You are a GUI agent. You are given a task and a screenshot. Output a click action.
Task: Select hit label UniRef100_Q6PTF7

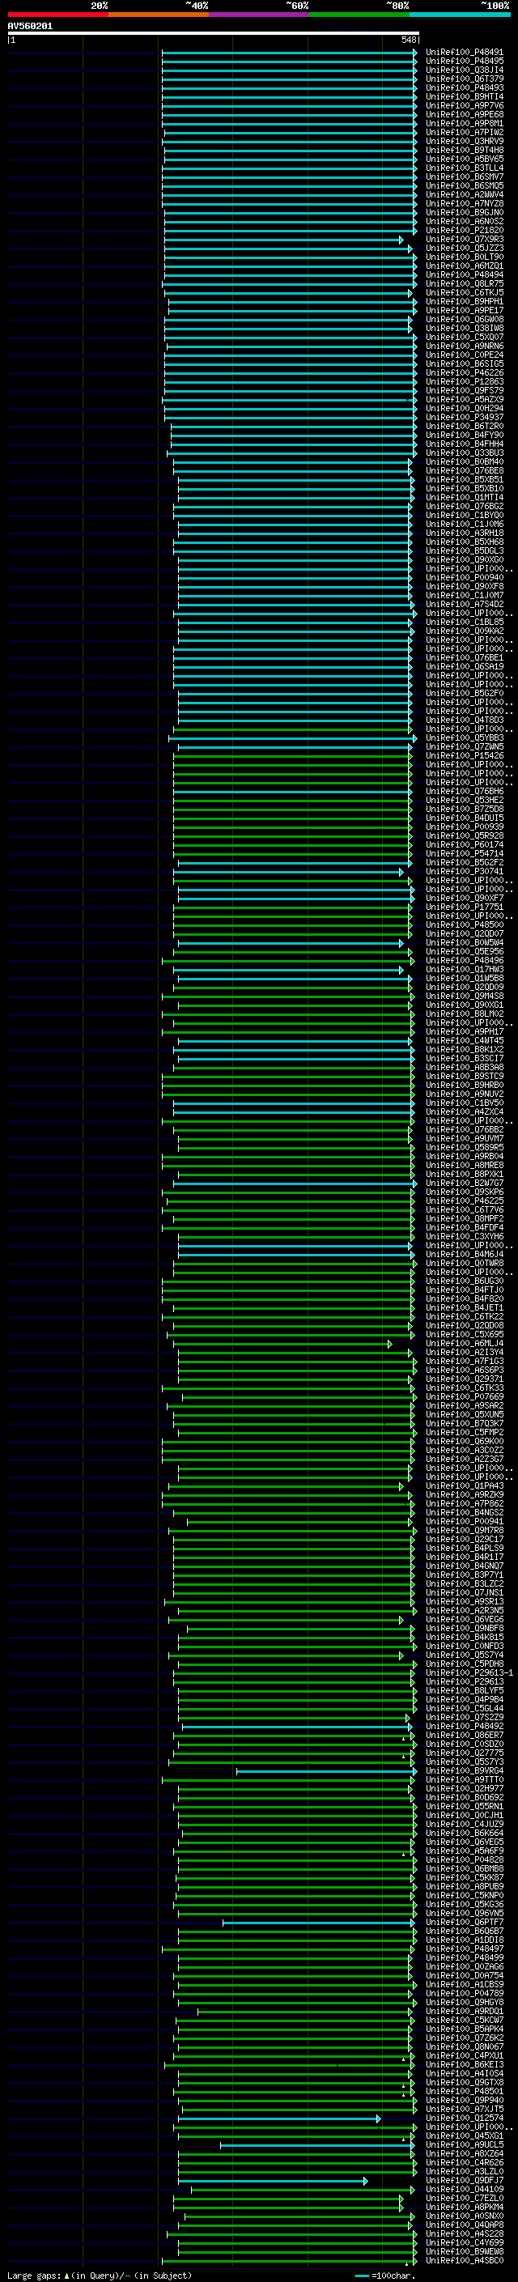point(464,1923)
